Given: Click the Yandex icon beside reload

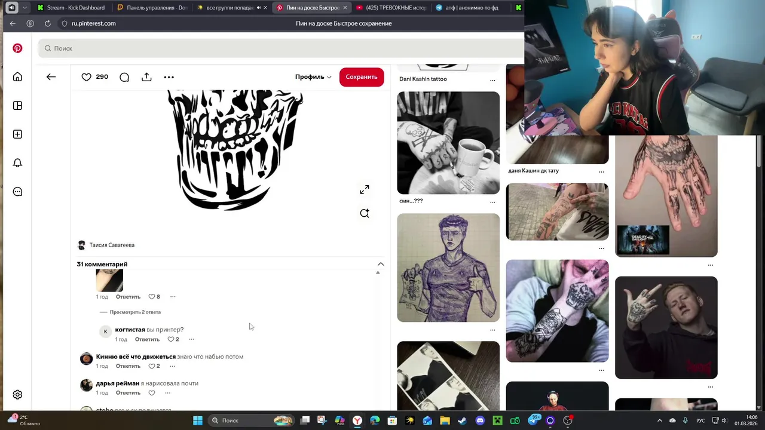Looking at the screenshot, I should (x=30, y=23).
